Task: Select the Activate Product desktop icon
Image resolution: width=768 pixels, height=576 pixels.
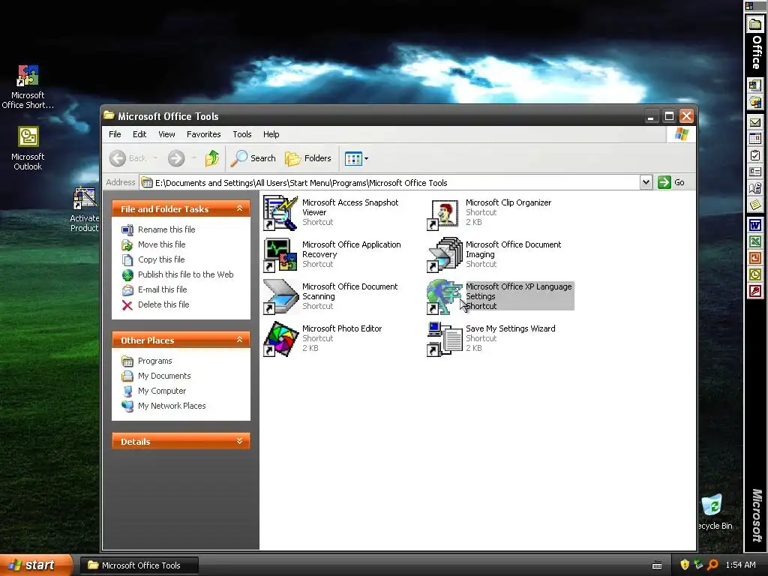Action: click(x=84, y=210)
